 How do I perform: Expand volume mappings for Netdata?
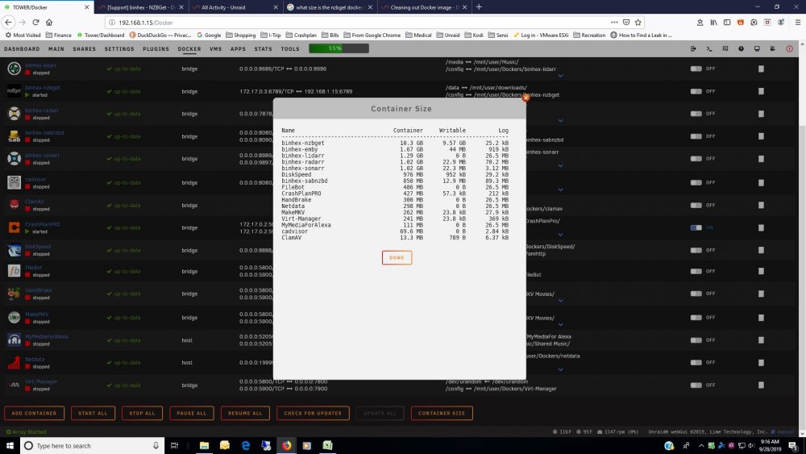click(560, 369)
